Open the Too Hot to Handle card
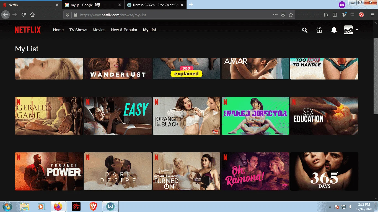 pyautogui.click(x=324, y=69)
